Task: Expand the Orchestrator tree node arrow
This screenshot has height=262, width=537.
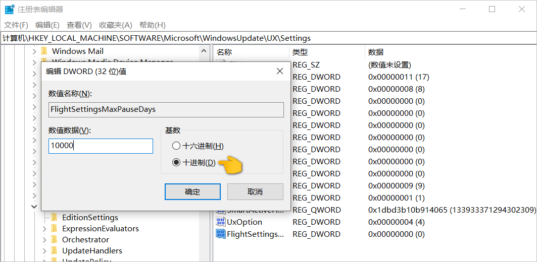Action: coord(44,240)
